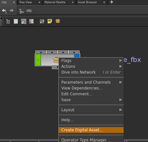Toggle tree view list mode icon
The width and height of the screenshot is (148, 142).
[x=8, y=21]
